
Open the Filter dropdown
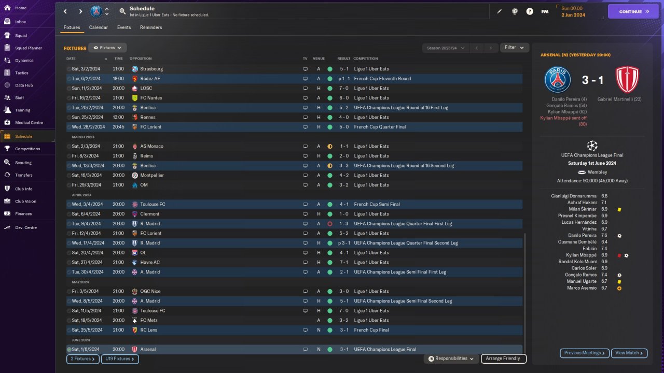coord(515,47)
